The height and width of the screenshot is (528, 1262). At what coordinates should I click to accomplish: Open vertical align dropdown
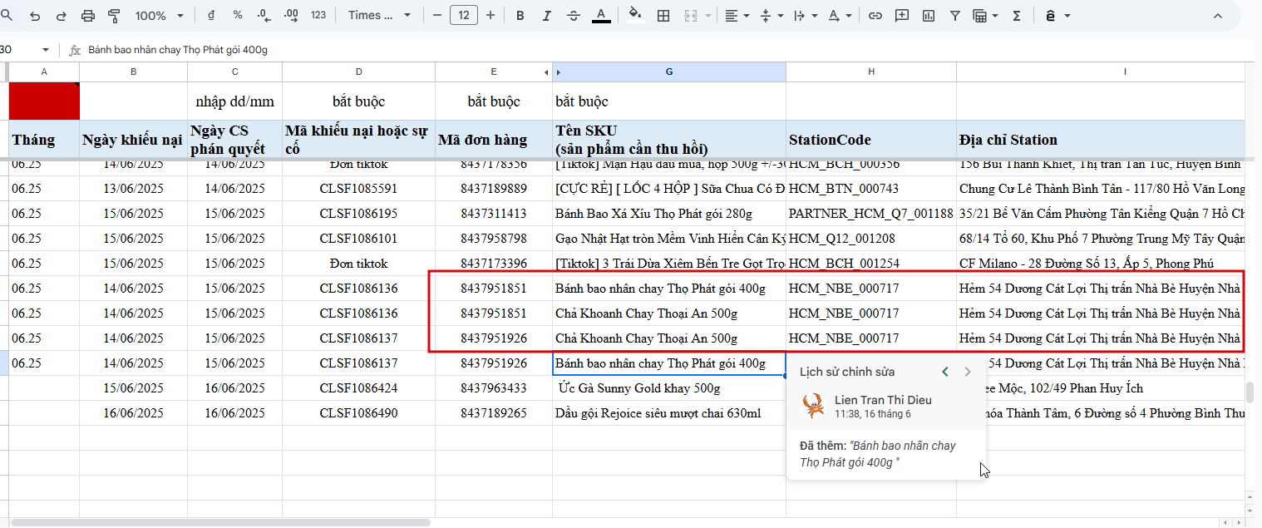point(771,16)
